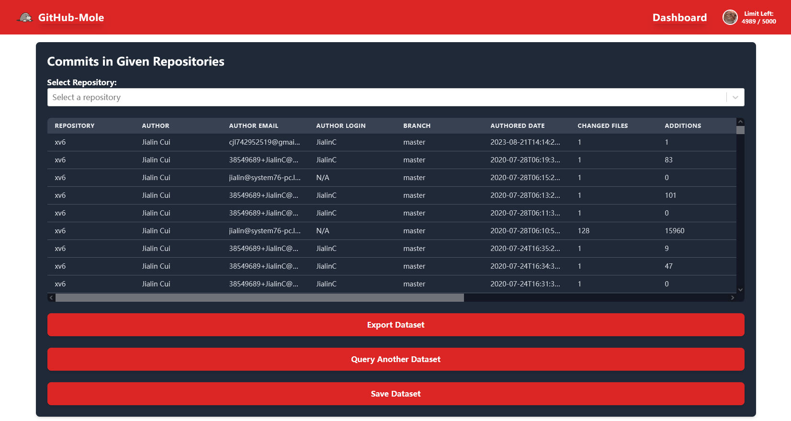The height and width of the screenshot is (421, 791).
Task: Click the Export Dataset button
Action: 395,325
